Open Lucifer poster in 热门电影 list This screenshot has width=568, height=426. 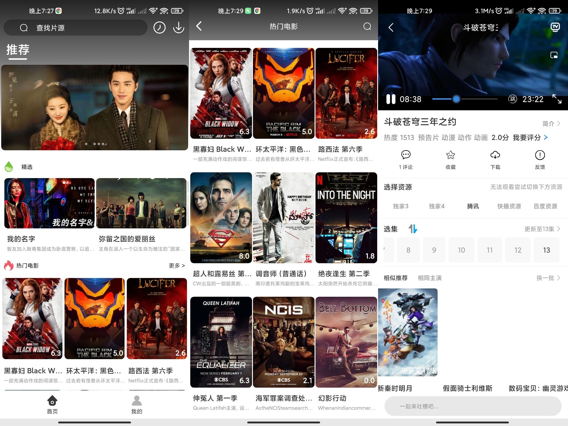346,93
